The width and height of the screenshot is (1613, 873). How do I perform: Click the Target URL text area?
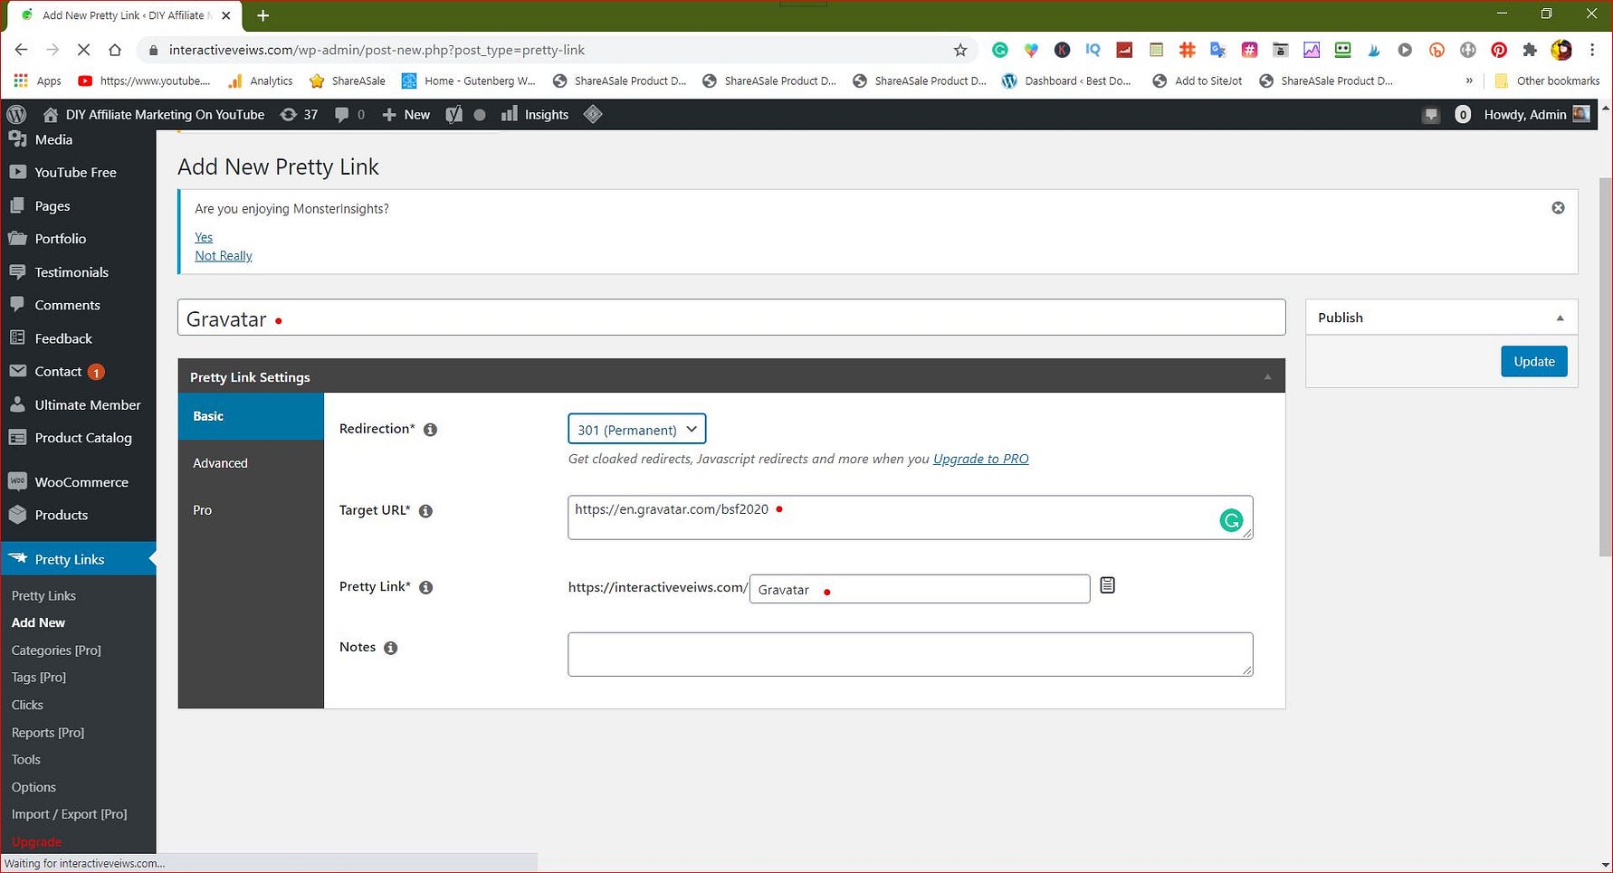(x=911, y=517)
